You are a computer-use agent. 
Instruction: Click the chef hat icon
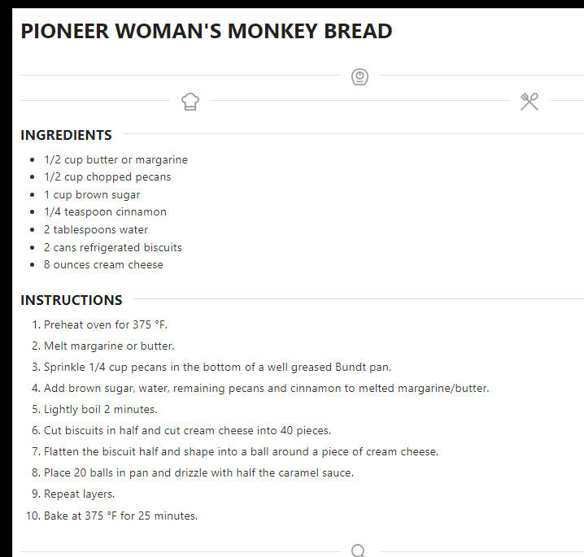click(190, 102)
